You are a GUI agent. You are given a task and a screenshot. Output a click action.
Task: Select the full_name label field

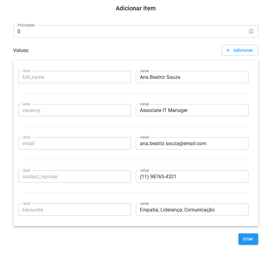click(74, 77)
